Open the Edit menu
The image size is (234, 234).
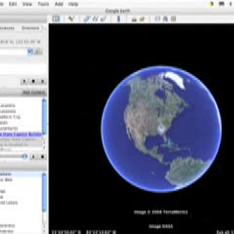tap(13, 4)
